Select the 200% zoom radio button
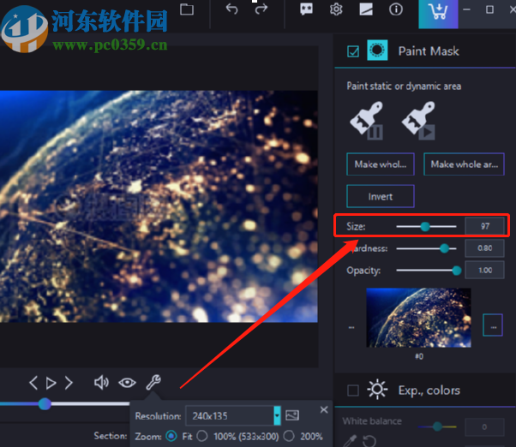Image resolution: width=516 pixels, height=447 pixels. [x=289, y=436]
